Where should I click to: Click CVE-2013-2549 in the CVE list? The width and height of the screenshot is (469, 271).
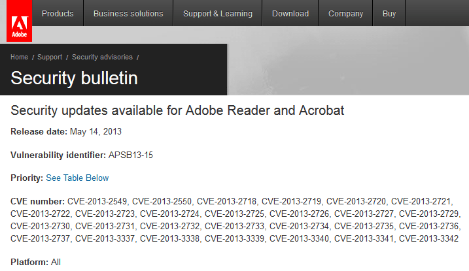click(97, 202)
